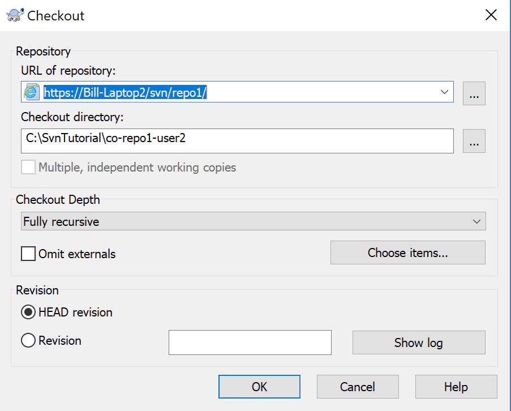
Task: Close the Checkout dialog
Action: (491, 15)
